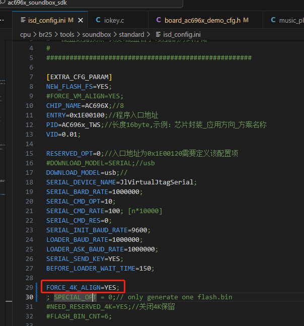Click the LOADER_BAUD_RATE=1000000 line
Viewport: 304px width, 326px height.
click(95, 239)
